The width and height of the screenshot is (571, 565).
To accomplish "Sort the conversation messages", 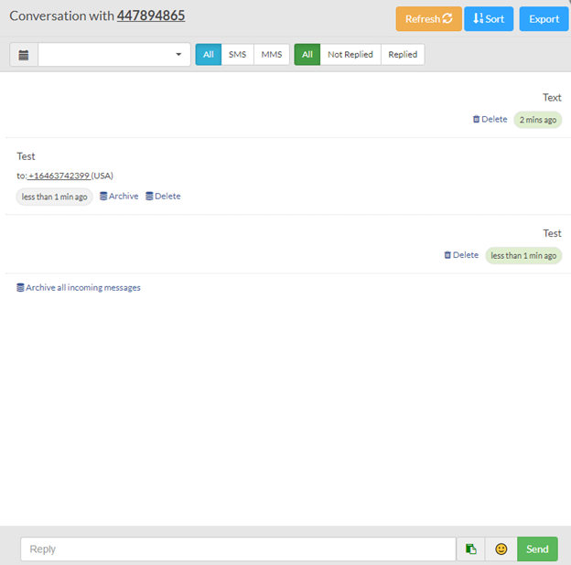I will click(x=489, y=19).
